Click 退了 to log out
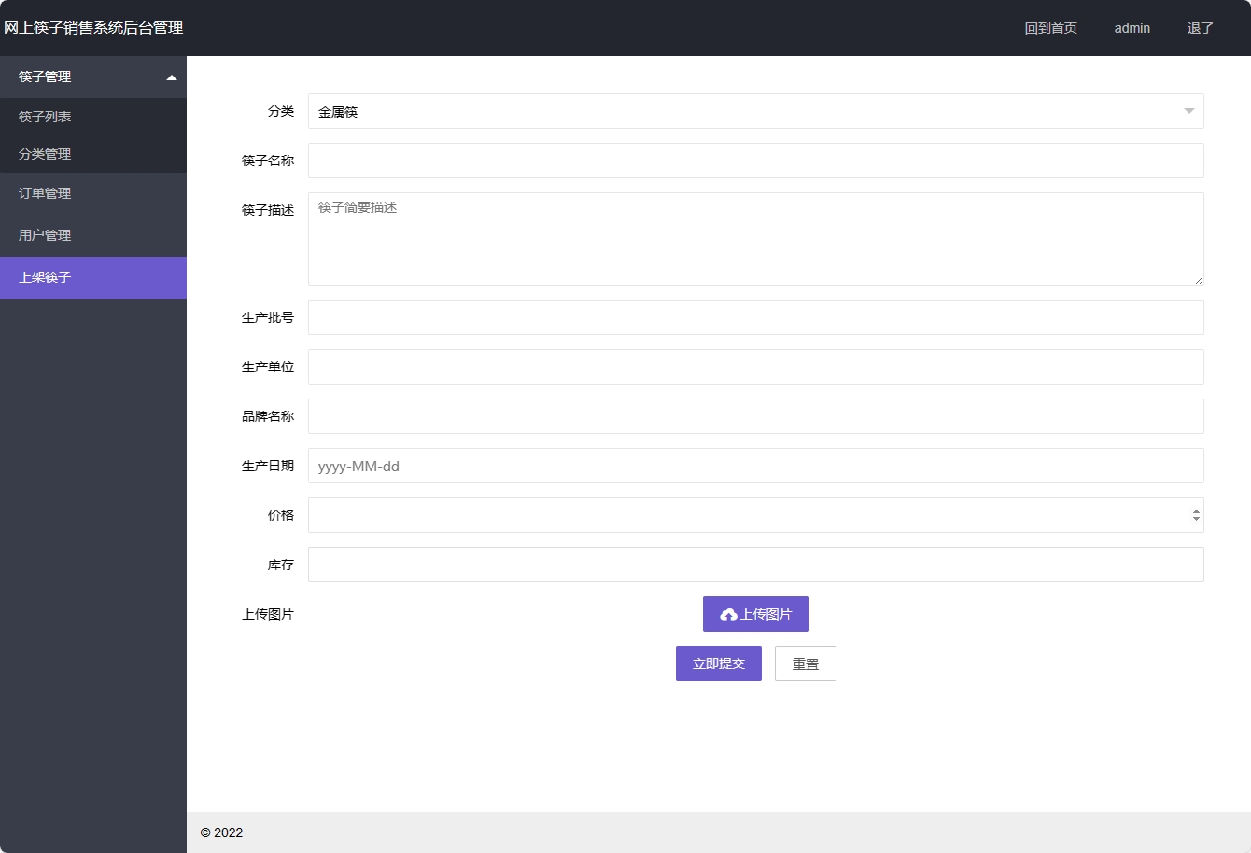The width and height of the screenshot is (1251, 853). (1199, 28)
